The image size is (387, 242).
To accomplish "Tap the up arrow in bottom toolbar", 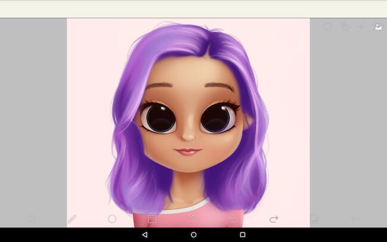I will pyautogui.click(x=193, y=219).
